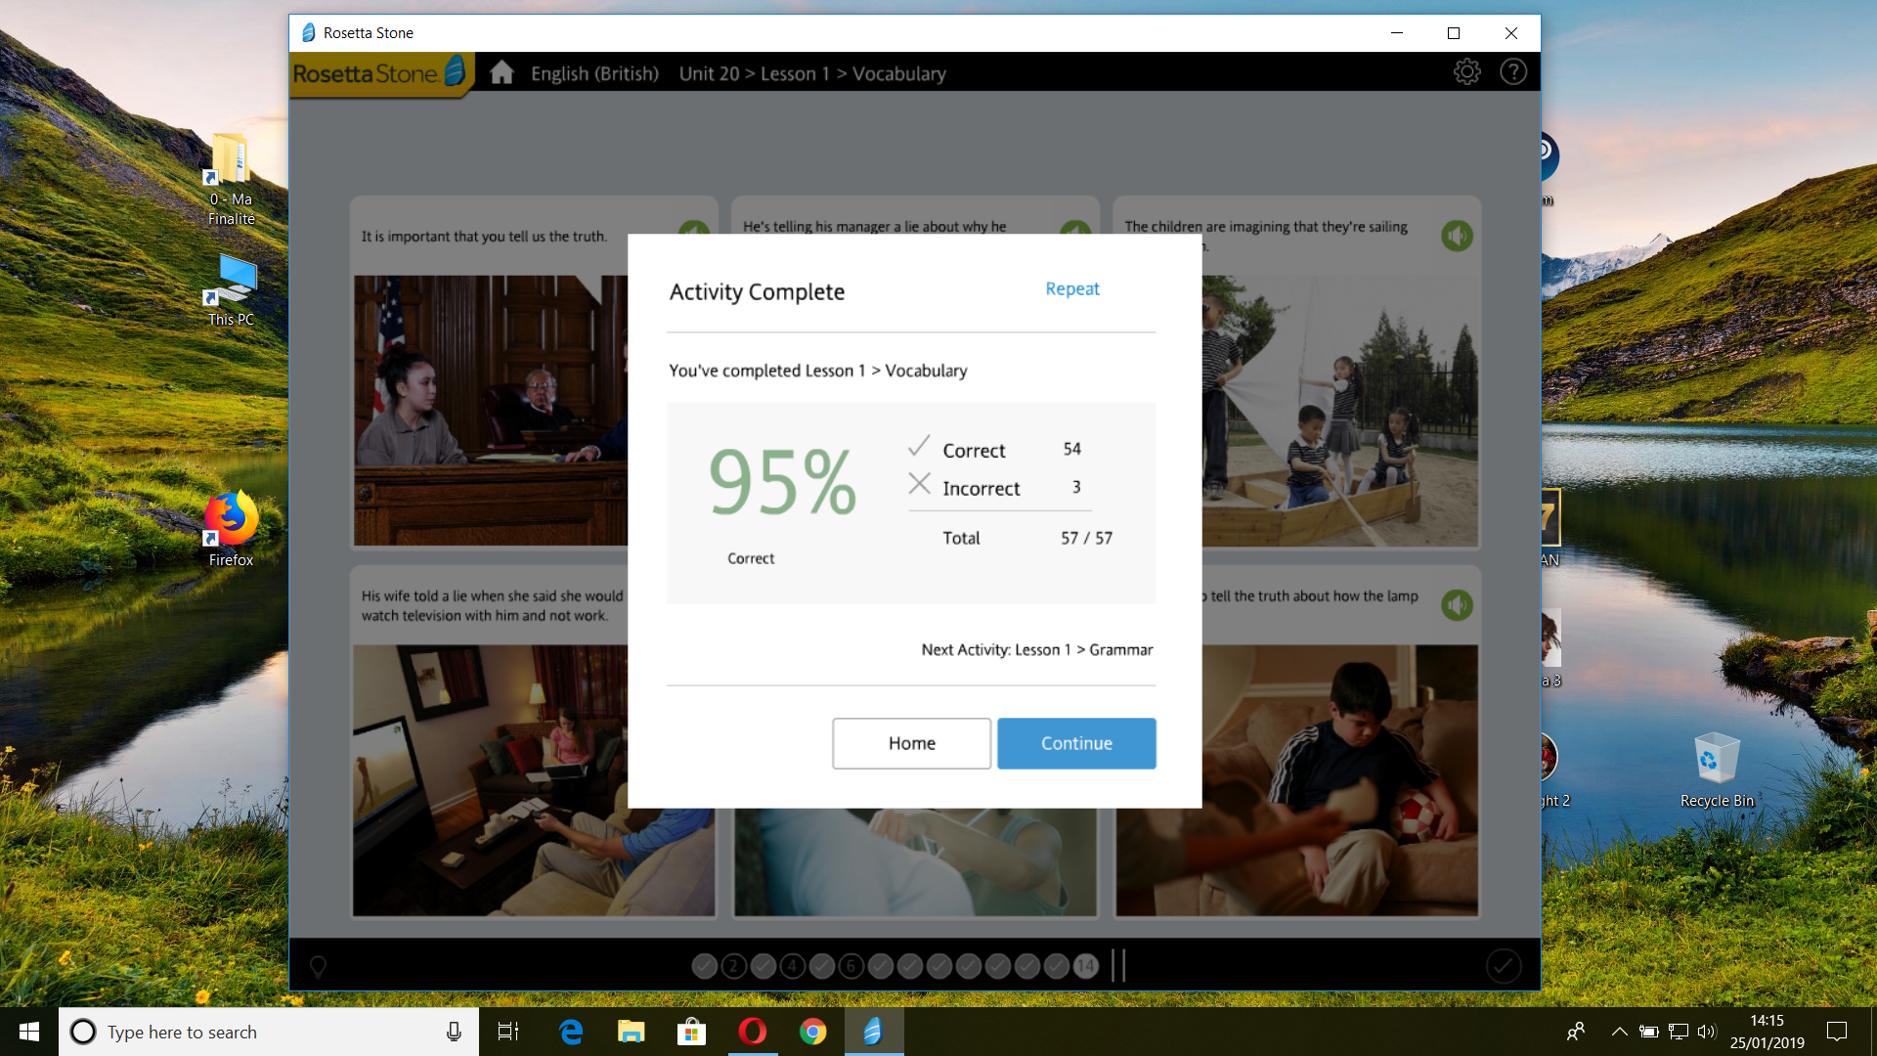The width and height of the screenshot is (1877, 1056).
Task: Click the pause bars in progress bar
Action: [x=1118, y=965]
